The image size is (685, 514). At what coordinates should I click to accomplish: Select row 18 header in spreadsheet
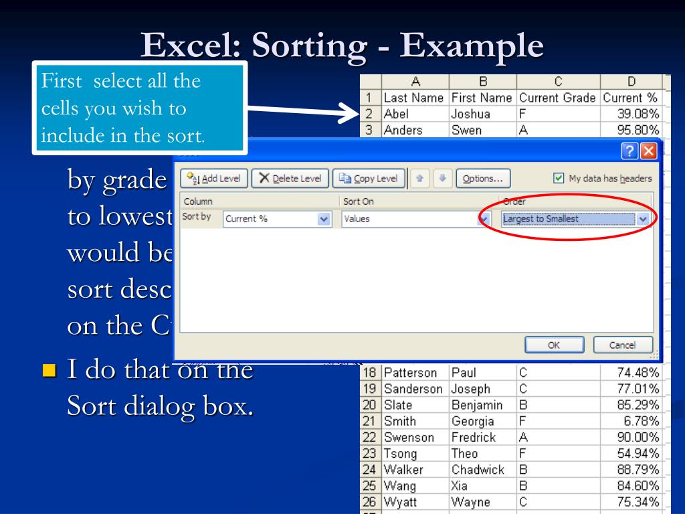pos(370,372)
